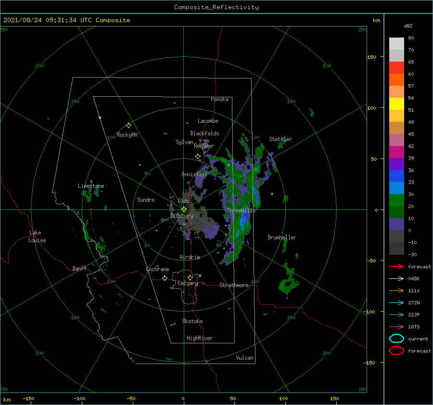Click the Cochrane town label
The height and width of the screenshot is (405, 433).
coord(157,269)
